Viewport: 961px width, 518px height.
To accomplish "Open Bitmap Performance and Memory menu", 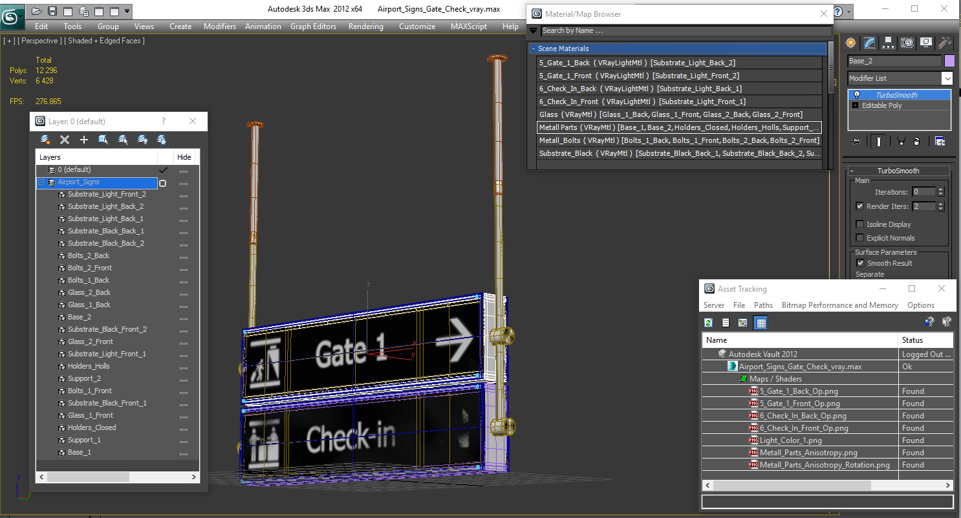I will click(839, 305).
